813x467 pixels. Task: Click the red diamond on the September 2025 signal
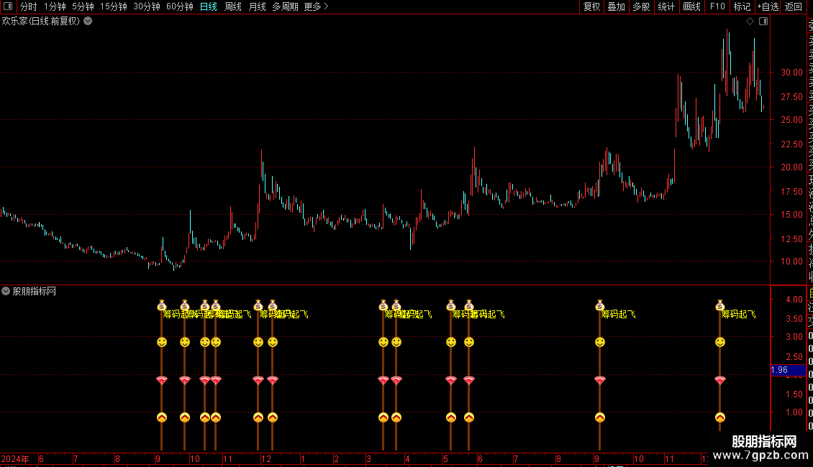click(x=600, y=380)
